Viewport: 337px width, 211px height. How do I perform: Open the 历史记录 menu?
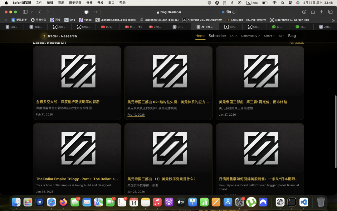pyautogui.click(x=75, y=3)
